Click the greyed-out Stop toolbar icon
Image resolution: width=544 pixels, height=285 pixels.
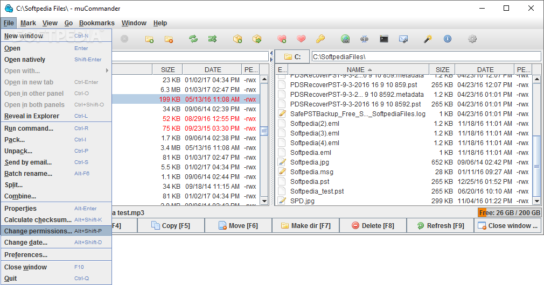[x=124, y=39]
